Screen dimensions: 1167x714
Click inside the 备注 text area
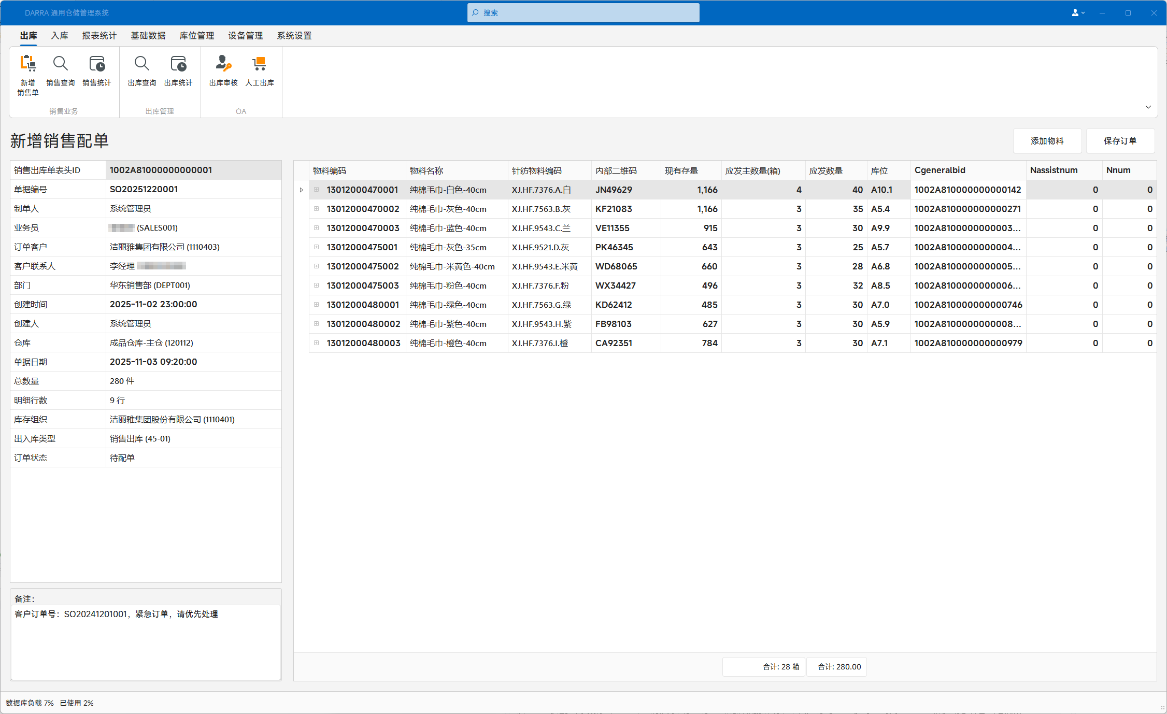point(146,641)
